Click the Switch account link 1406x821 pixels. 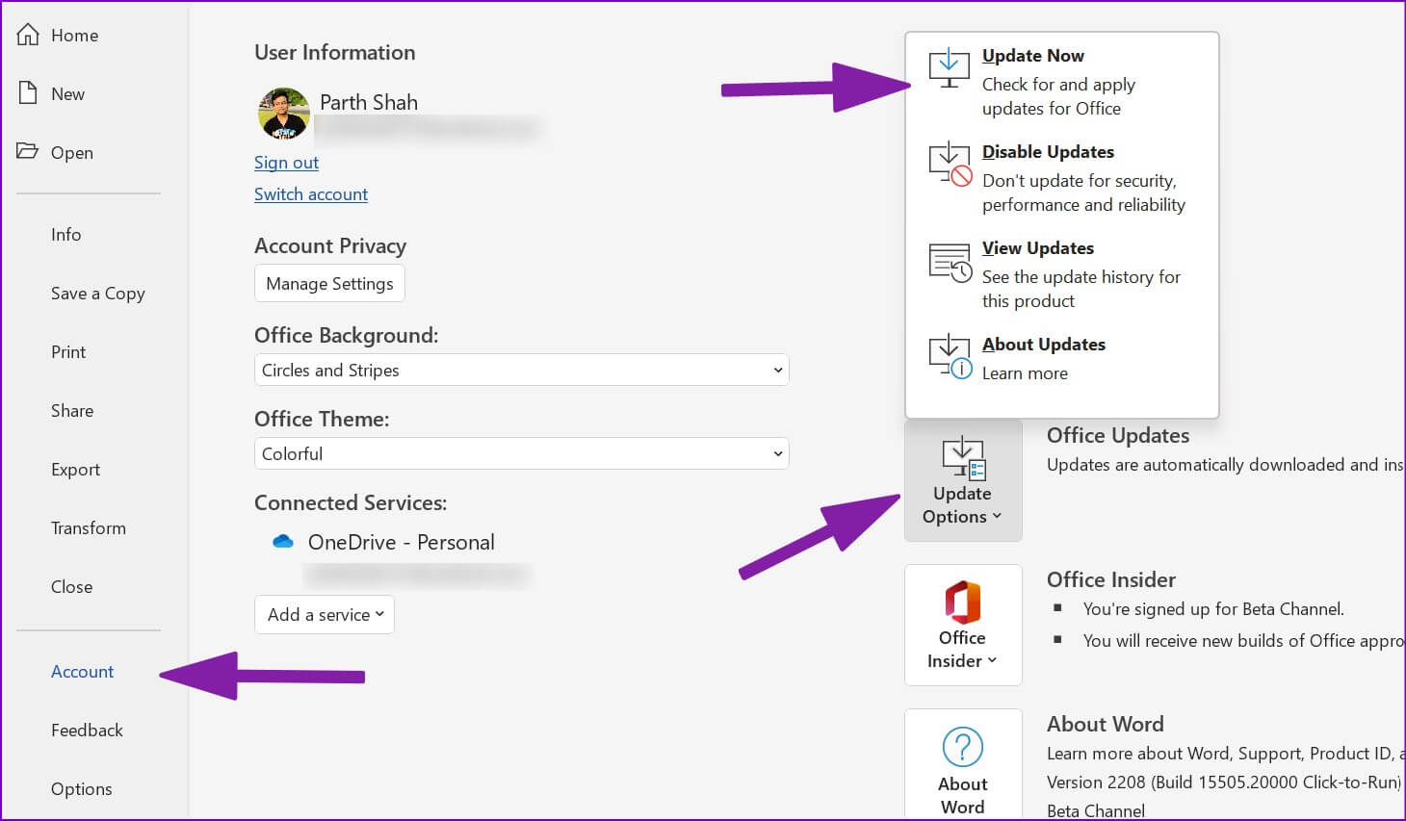(x=311, y=194)
